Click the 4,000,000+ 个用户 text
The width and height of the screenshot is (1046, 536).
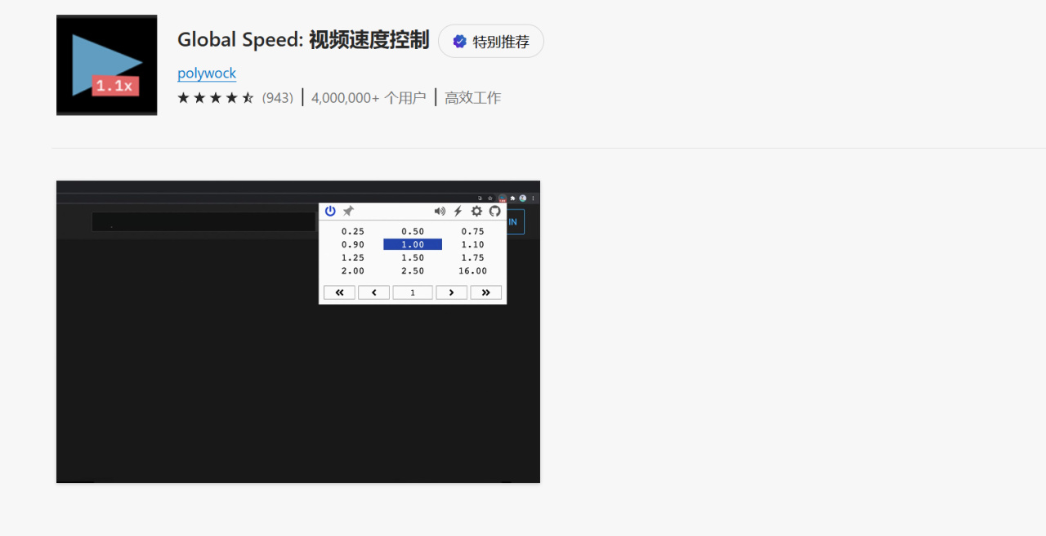point(369,98)
